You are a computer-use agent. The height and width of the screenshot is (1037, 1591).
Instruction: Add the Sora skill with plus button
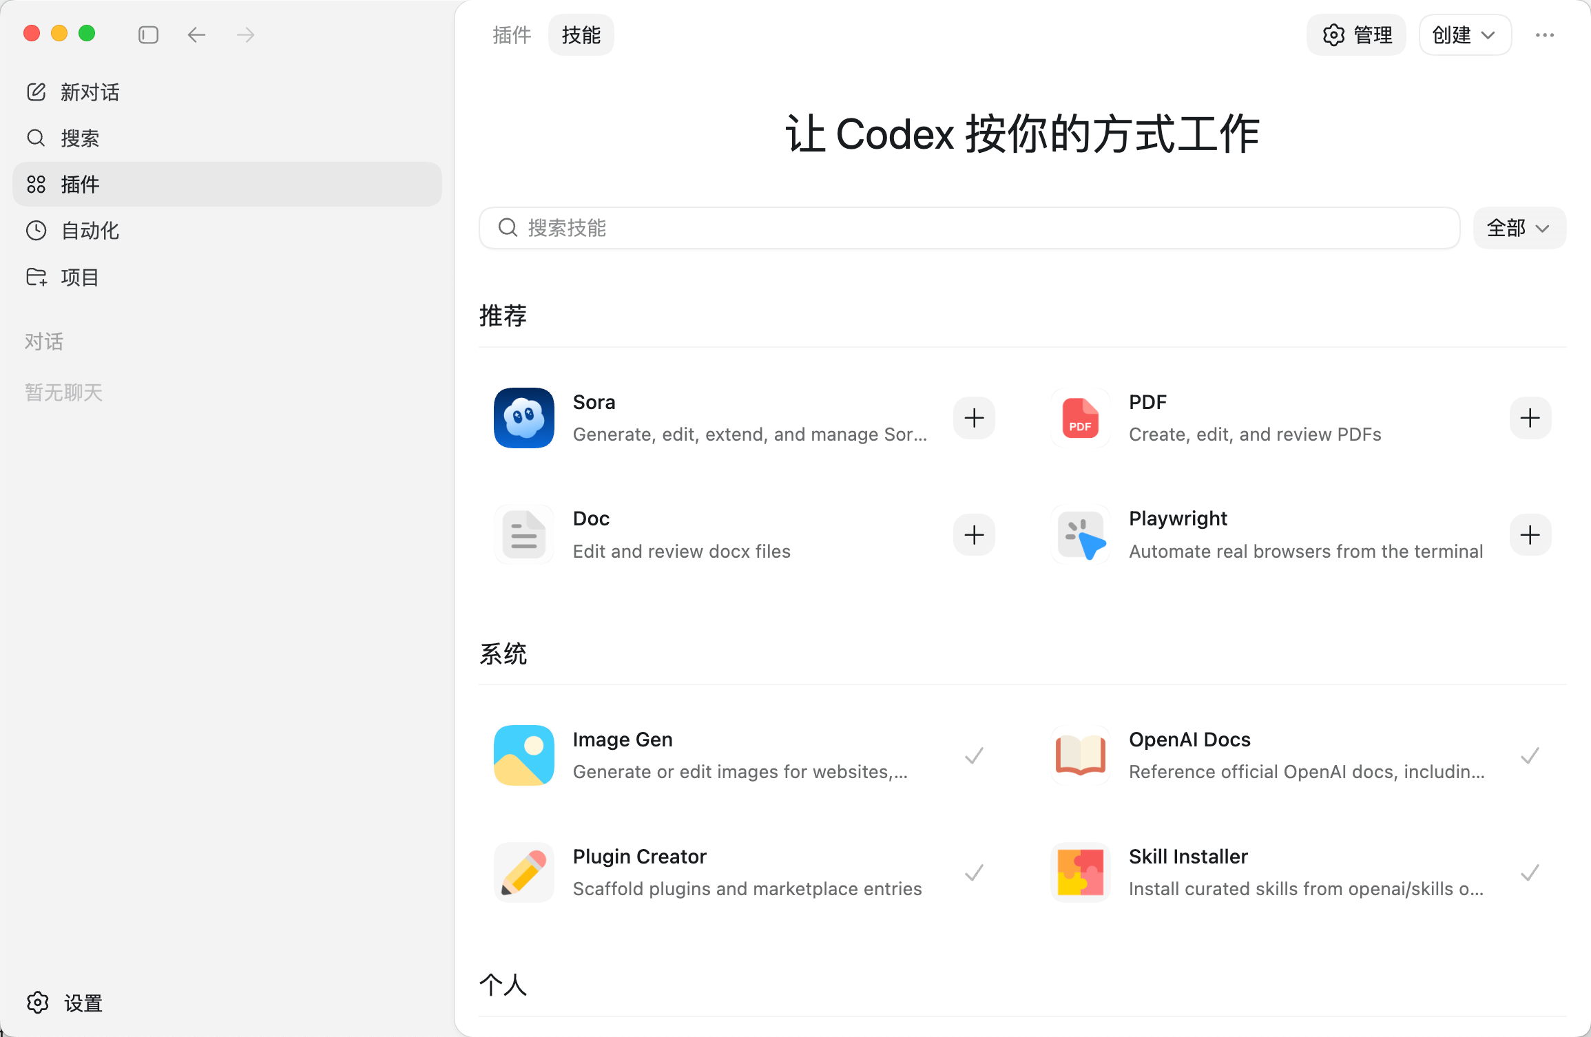click(x=974, y=418)
